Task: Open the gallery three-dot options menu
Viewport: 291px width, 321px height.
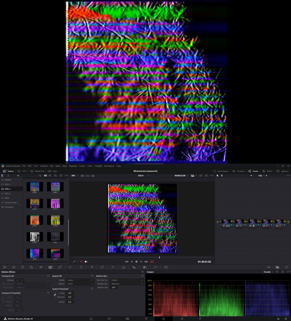Action: [66, 176]
